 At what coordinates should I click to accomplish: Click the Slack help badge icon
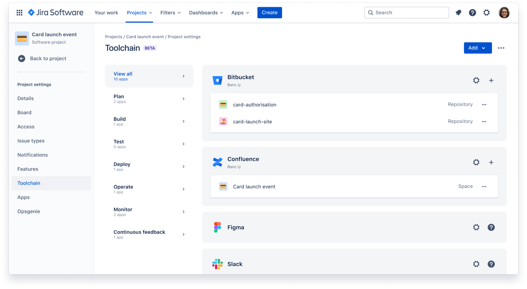(x=491, y=264)
